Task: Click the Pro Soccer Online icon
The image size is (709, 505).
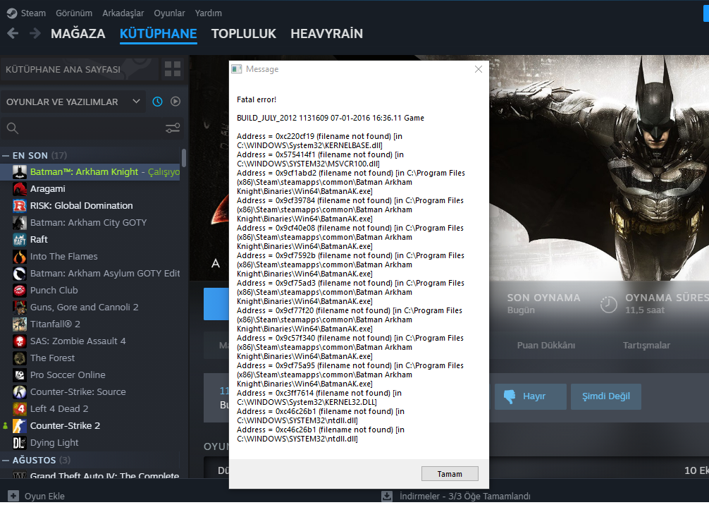Action: [x=20, y=375]
